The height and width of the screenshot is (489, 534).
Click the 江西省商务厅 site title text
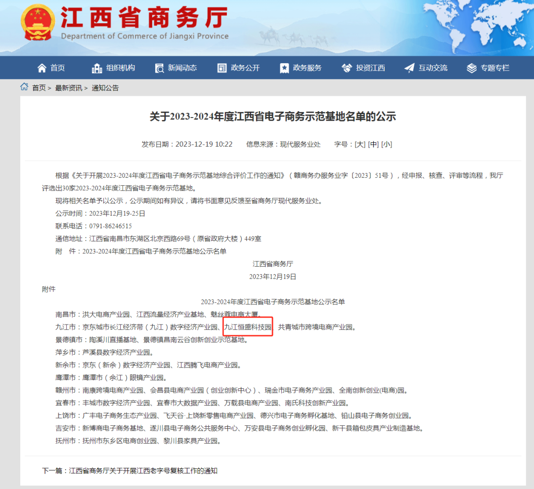tap(144, 17)
